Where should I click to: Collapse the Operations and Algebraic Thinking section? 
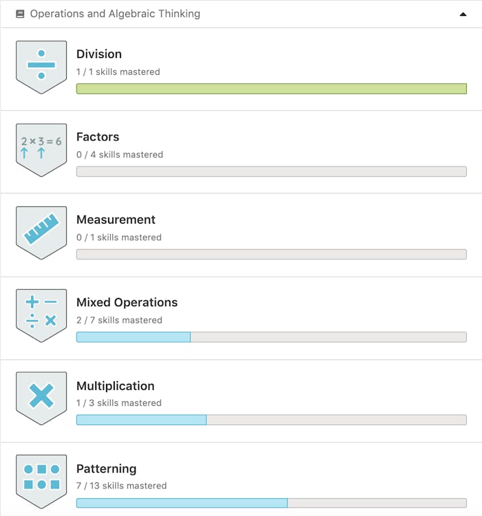tap(463, 14)
